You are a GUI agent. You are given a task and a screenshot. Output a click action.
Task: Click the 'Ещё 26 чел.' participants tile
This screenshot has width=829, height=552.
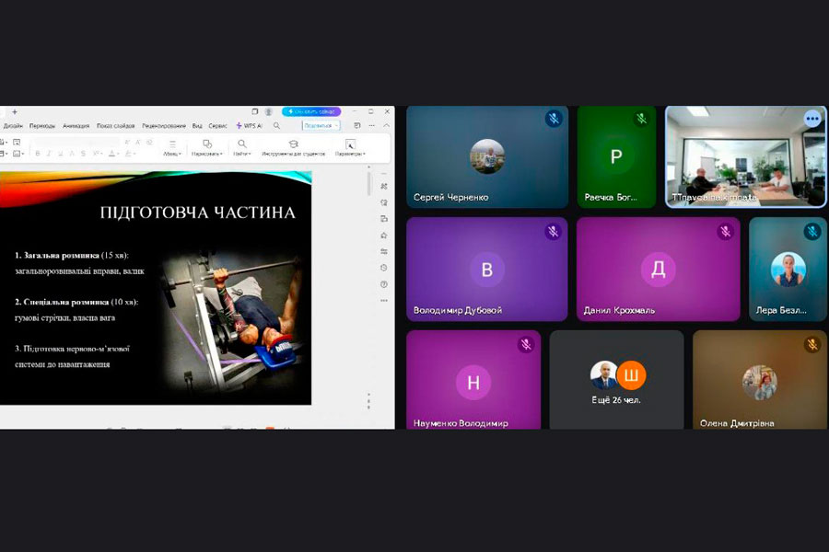click(x=616, y=380)
